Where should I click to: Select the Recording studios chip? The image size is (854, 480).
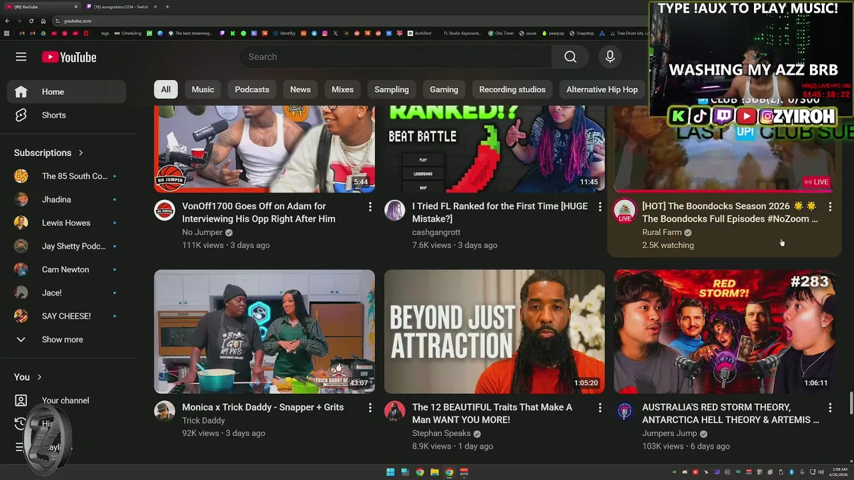pyautogui.click(x=512, y=89)
